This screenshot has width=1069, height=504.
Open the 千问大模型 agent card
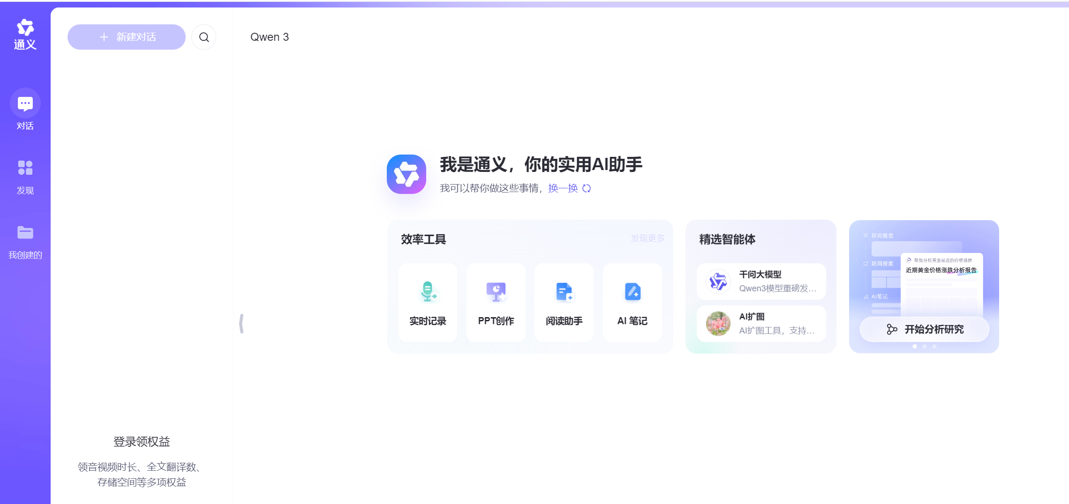tap(761, 282)
